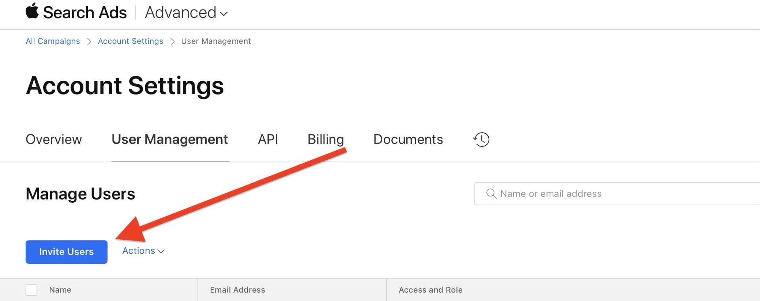Click the Search Ads title text
Screen dimensions: 760x301
click(85, 13)
